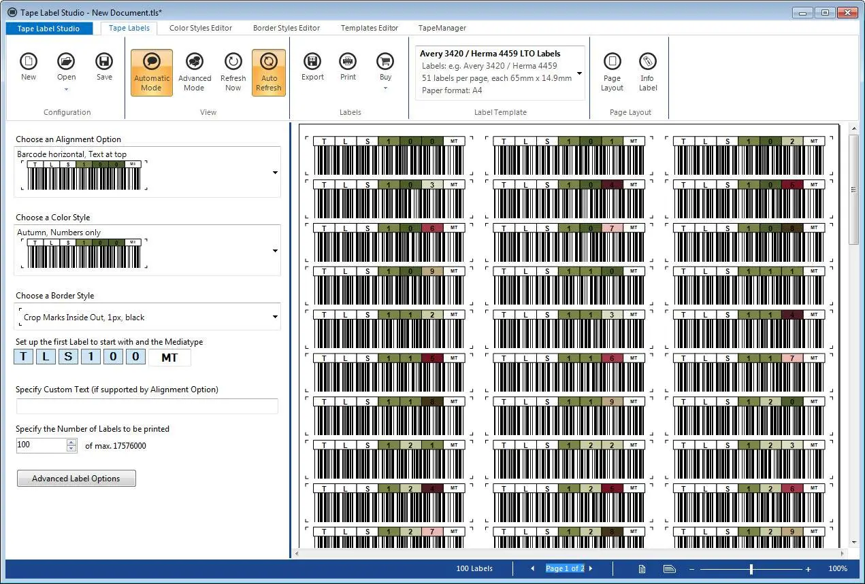Save the document using Save icon

(x=104, y=62)
